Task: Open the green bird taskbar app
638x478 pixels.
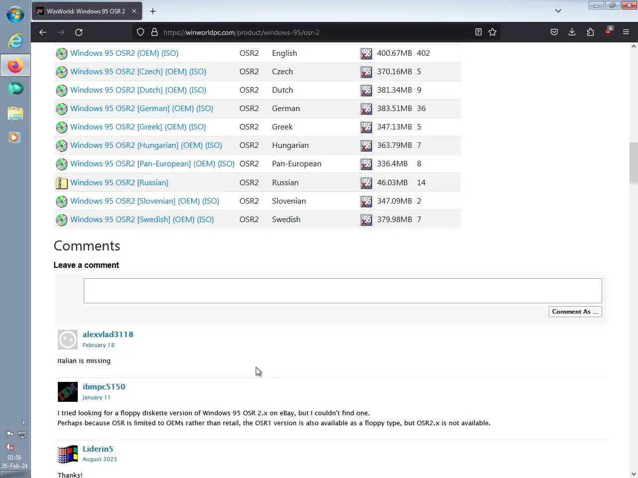Action: [15, 89]
